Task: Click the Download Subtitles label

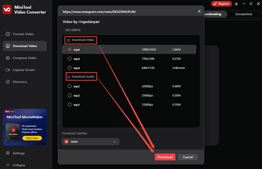Action: tap(75, 133)
